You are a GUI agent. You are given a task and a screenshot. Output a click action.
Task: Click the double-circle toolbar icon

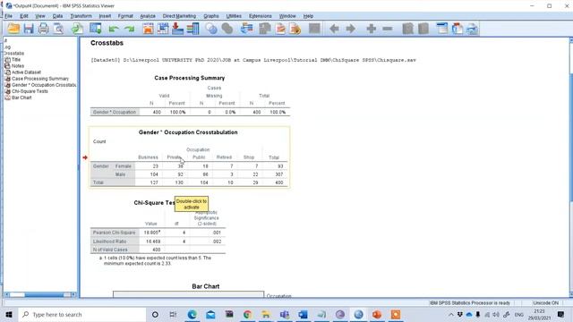(x=211, y=29)
